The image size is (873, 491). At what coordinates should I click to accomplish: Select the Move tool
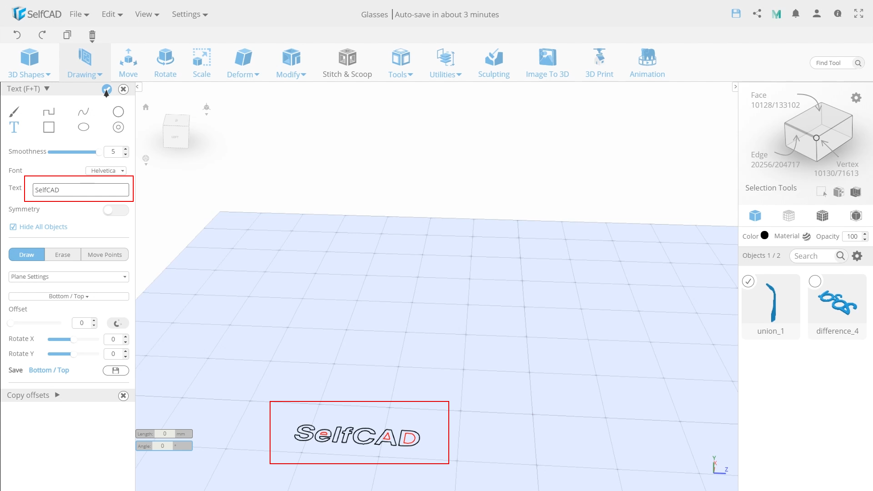(x=128, y=63)
